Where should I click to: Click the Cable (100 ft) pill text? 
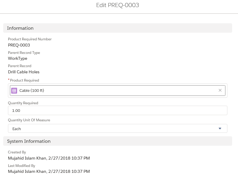click(x=32, y=90)
